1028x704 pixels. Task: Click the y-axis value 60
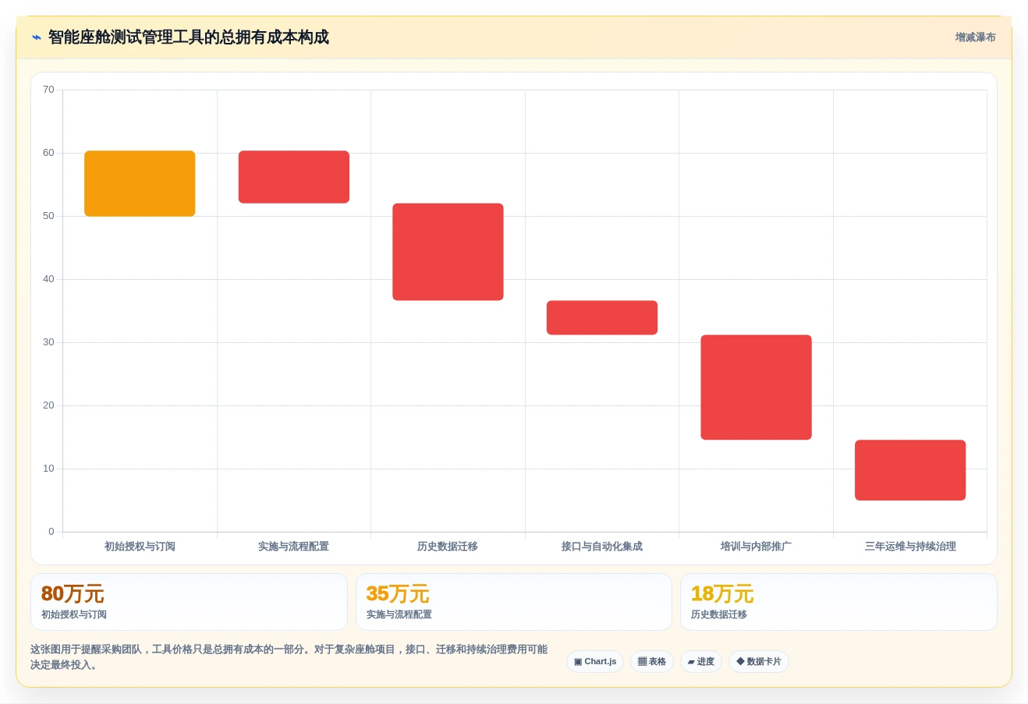pos(48,153)
